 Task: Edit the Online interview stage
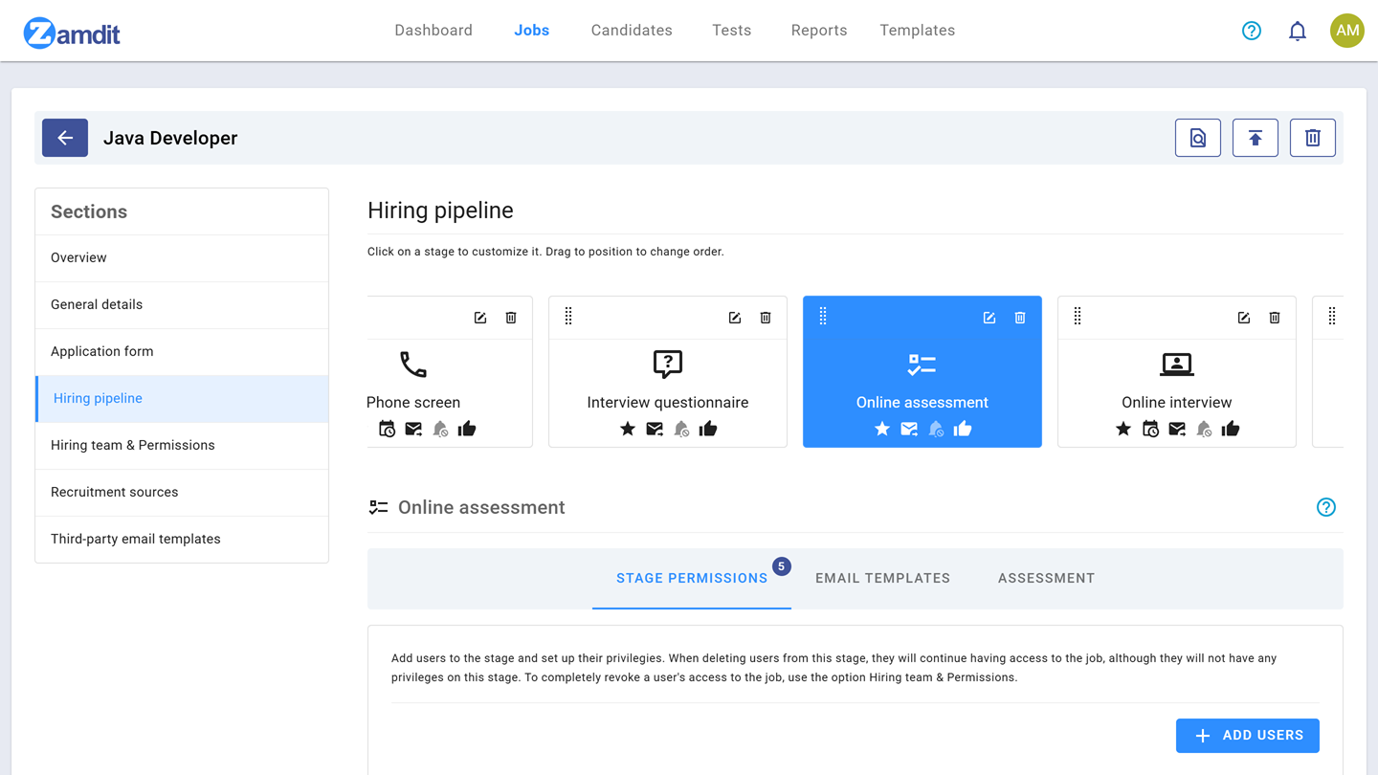click(x=1244, y=318)
